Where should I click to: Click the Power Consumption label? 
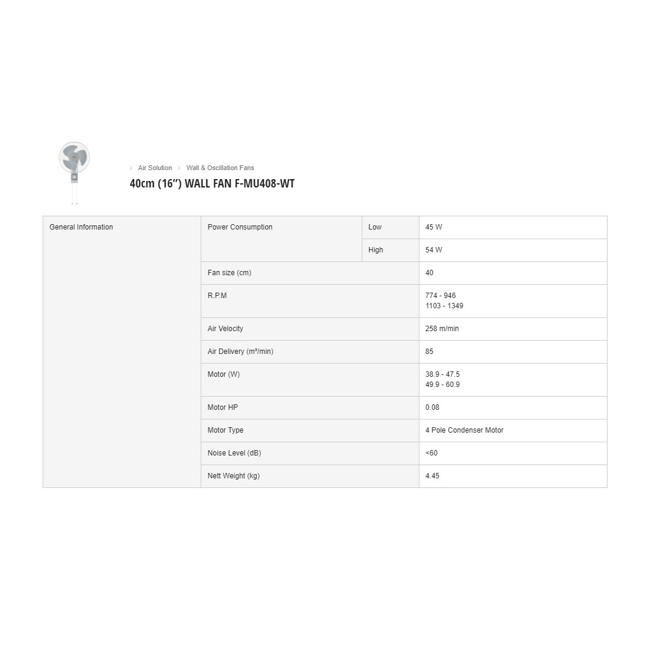[240, 227]
